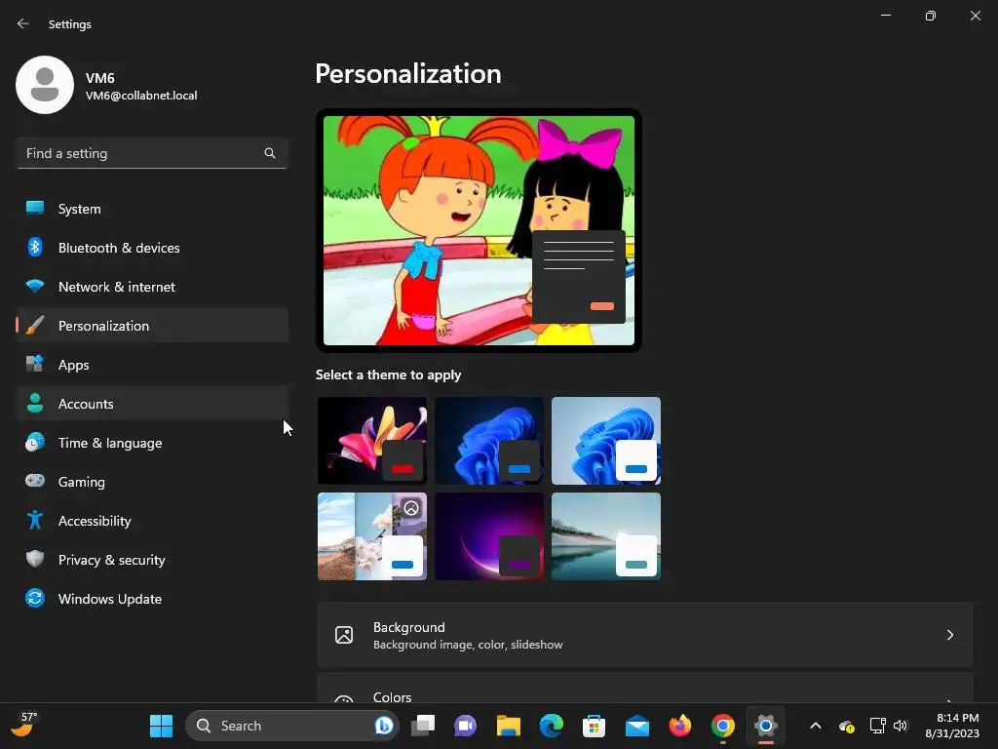Viewport: 998px width, 749px height.
Task: Click the Time & language clock icon
Action: point(35,443)
